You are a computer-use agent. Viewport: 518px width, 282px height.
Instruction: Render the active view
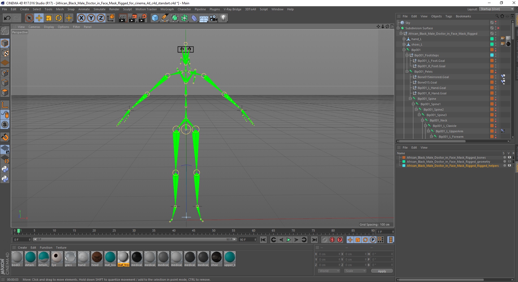tap(123, 18)
